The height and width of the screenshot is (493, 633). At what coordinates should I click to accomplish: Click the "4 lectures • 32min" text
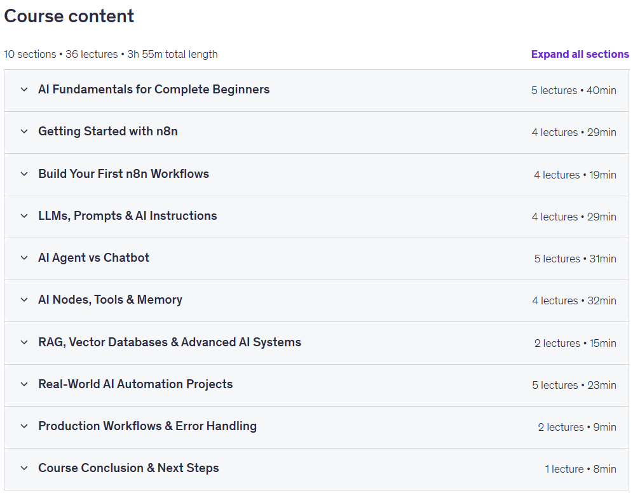coord(574,301)
